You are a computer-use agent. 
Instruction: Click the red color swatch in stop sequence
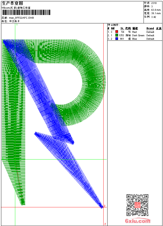tap(117, 32)
